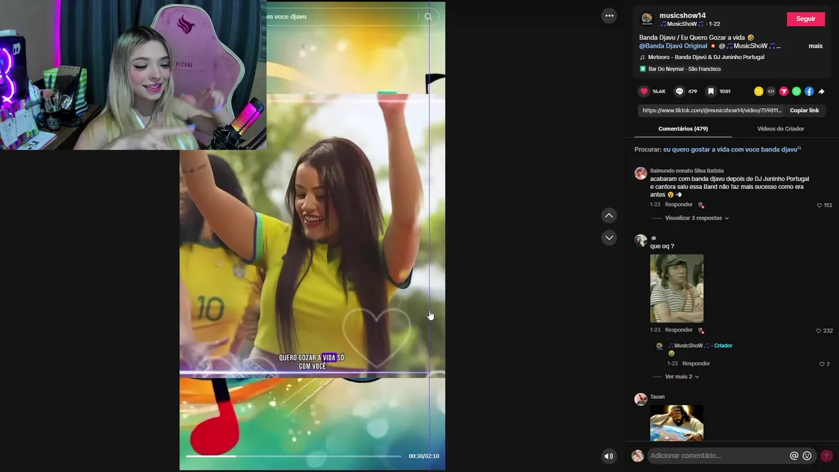The image size is (839, 472).
Task: Mute the video with the speaker icon
Action: point(609,456)
